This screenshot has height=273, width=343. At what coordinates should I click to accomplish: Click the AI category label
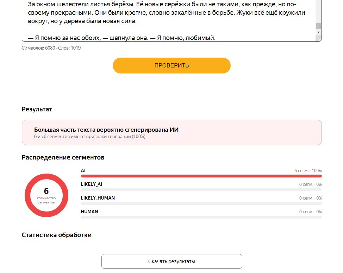point(83,171)
